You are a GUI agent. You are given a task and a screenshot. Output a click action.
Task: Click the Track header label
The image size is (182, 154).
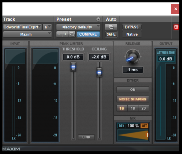pyautogui.click(x=9, y=19)
